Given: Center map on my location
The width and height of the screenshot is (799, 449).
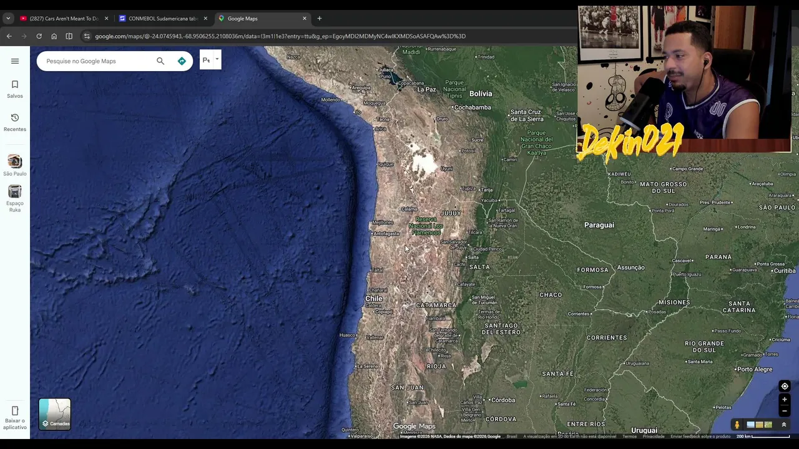Looking at the screenshot, I should [x=785, y=386].
